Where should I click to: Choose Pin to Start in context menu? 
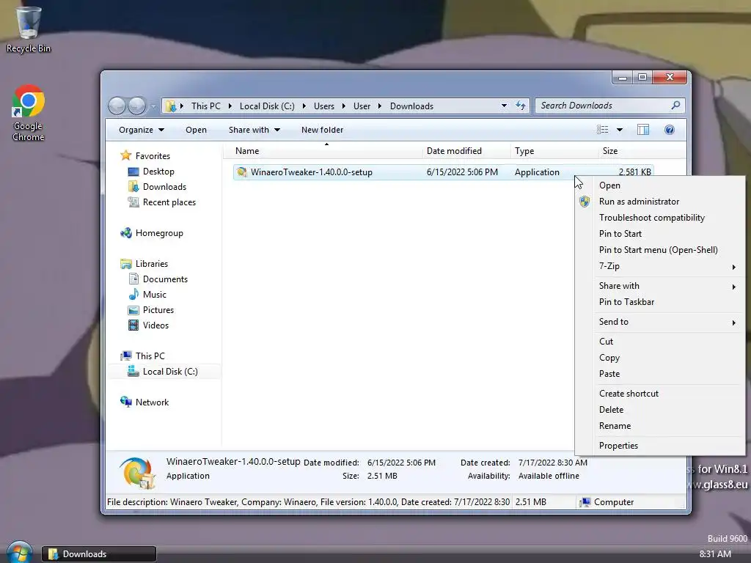(660, 234)
